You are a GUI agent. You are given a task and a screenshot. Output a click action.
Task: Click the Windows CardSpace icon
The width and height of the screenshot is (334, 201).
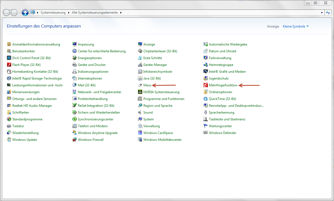coord(140,133)
